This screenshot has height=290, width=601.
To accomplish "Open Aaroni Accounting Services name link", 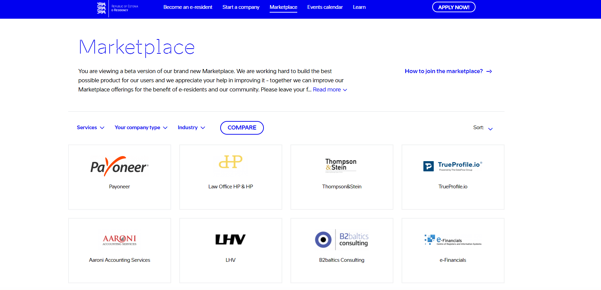I will coord(119,260).
